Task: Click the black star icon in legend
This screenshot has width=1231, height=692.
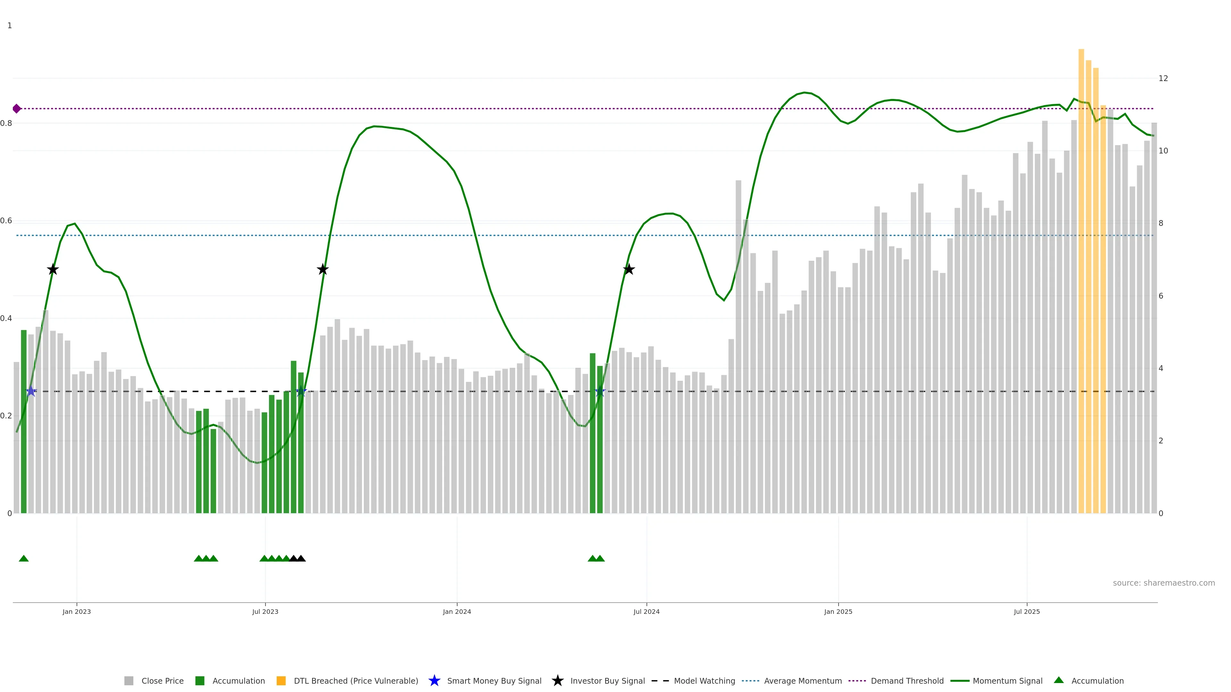Action: 558,681
